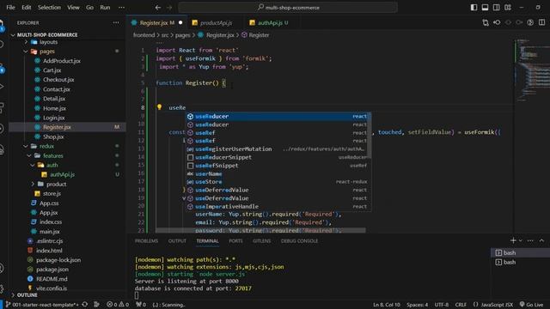Collapse the auth folder
Screen dimensions: 550x309
pos(33,165)
